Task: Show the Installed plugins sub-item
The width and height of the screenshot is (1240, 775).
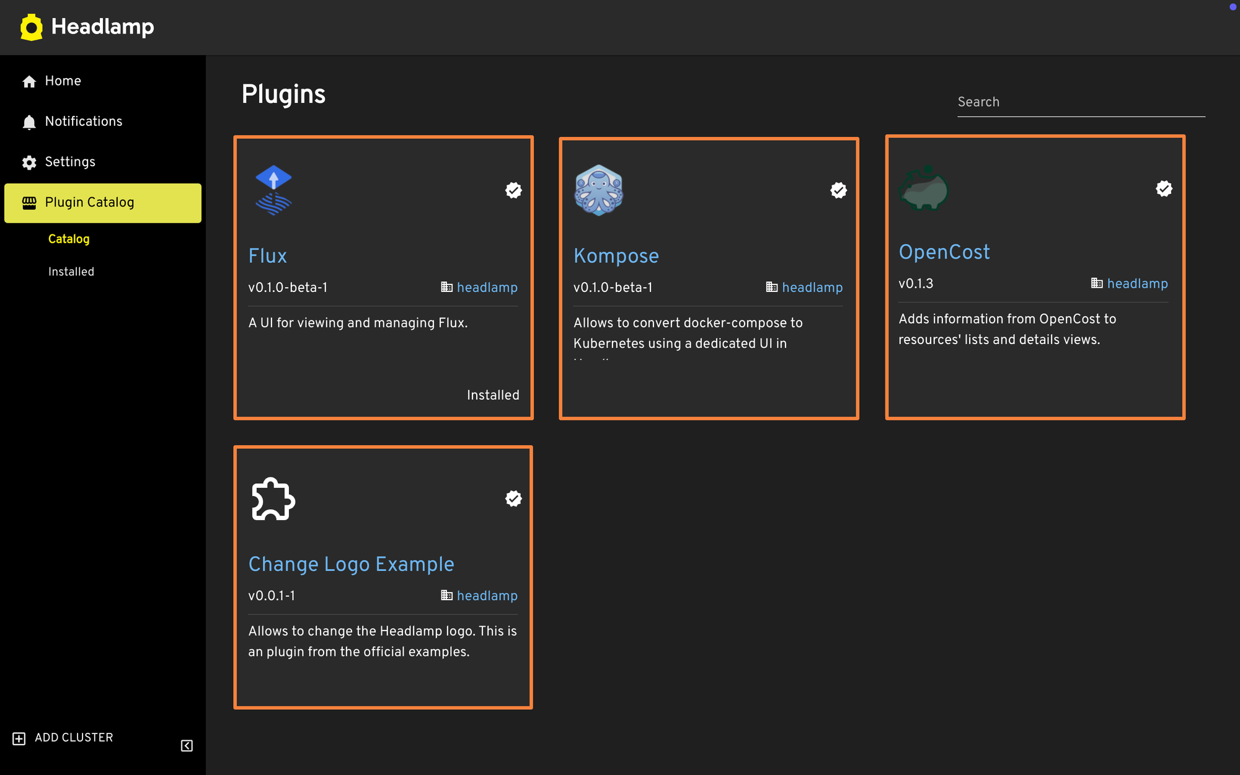Action: click(71, 272)
